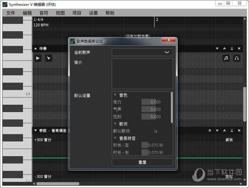Click down arrow in 参数 panel header
Viewport: 249px width, 188px height.
[x=217, y=130]
